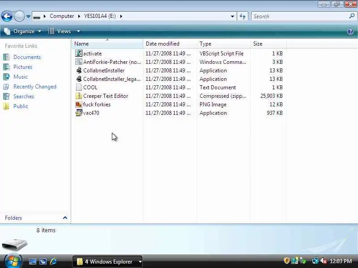Click the Searches sidebar icon

6,96
